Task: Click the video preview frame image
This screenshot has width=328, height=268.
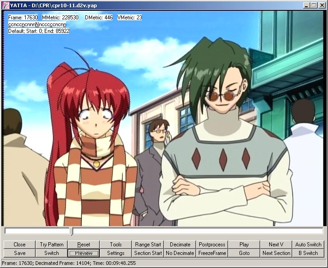Action: (164, 118)
